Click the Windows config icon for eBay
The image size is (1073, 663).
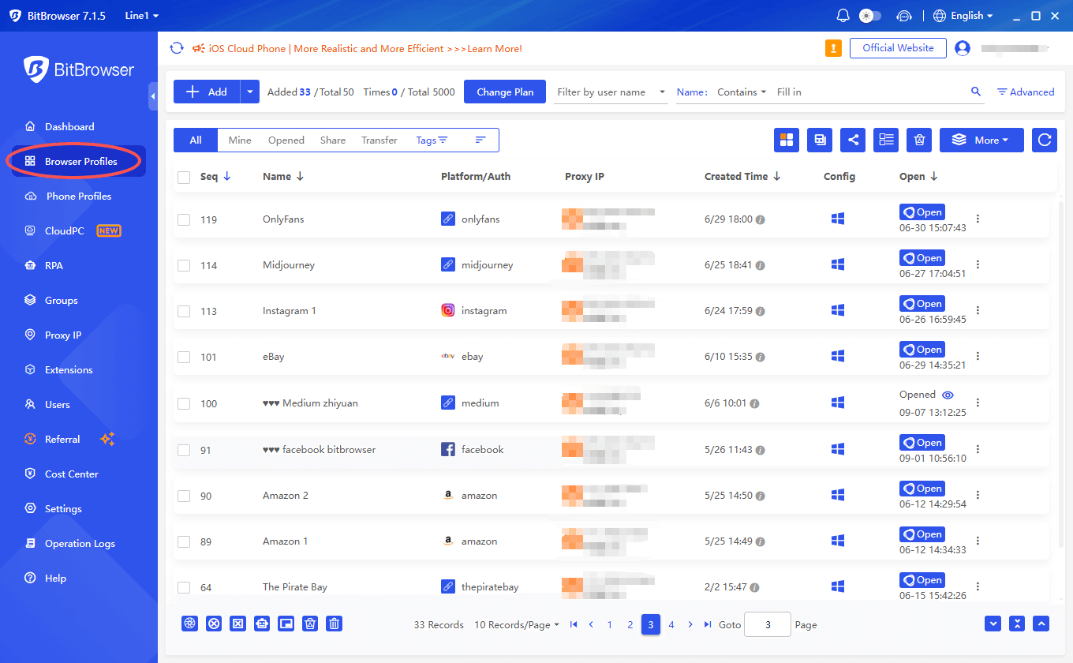838,356
